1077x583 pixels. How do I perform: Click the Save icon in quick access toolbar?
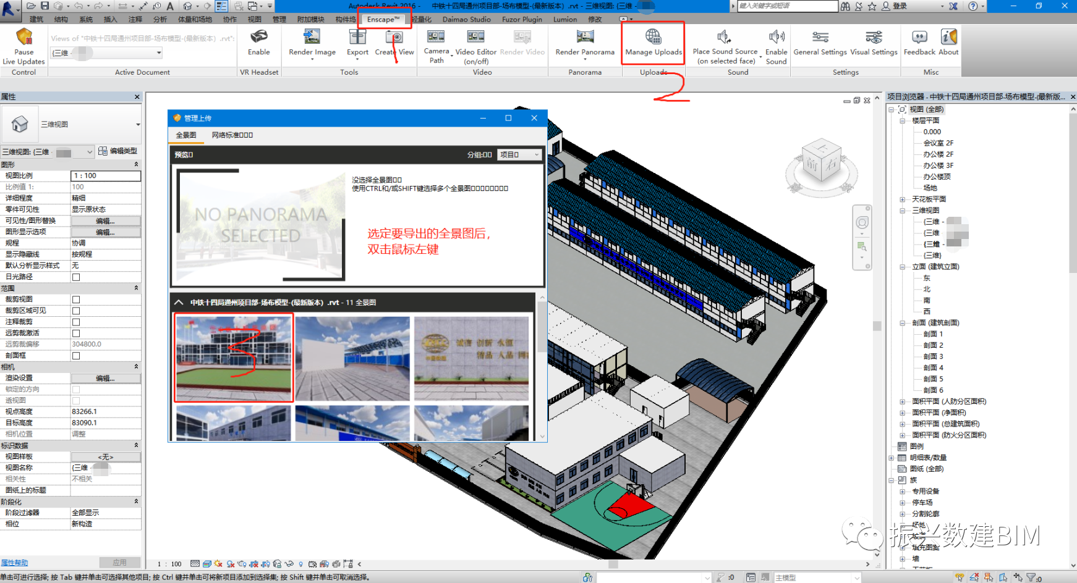coord(45,6)
